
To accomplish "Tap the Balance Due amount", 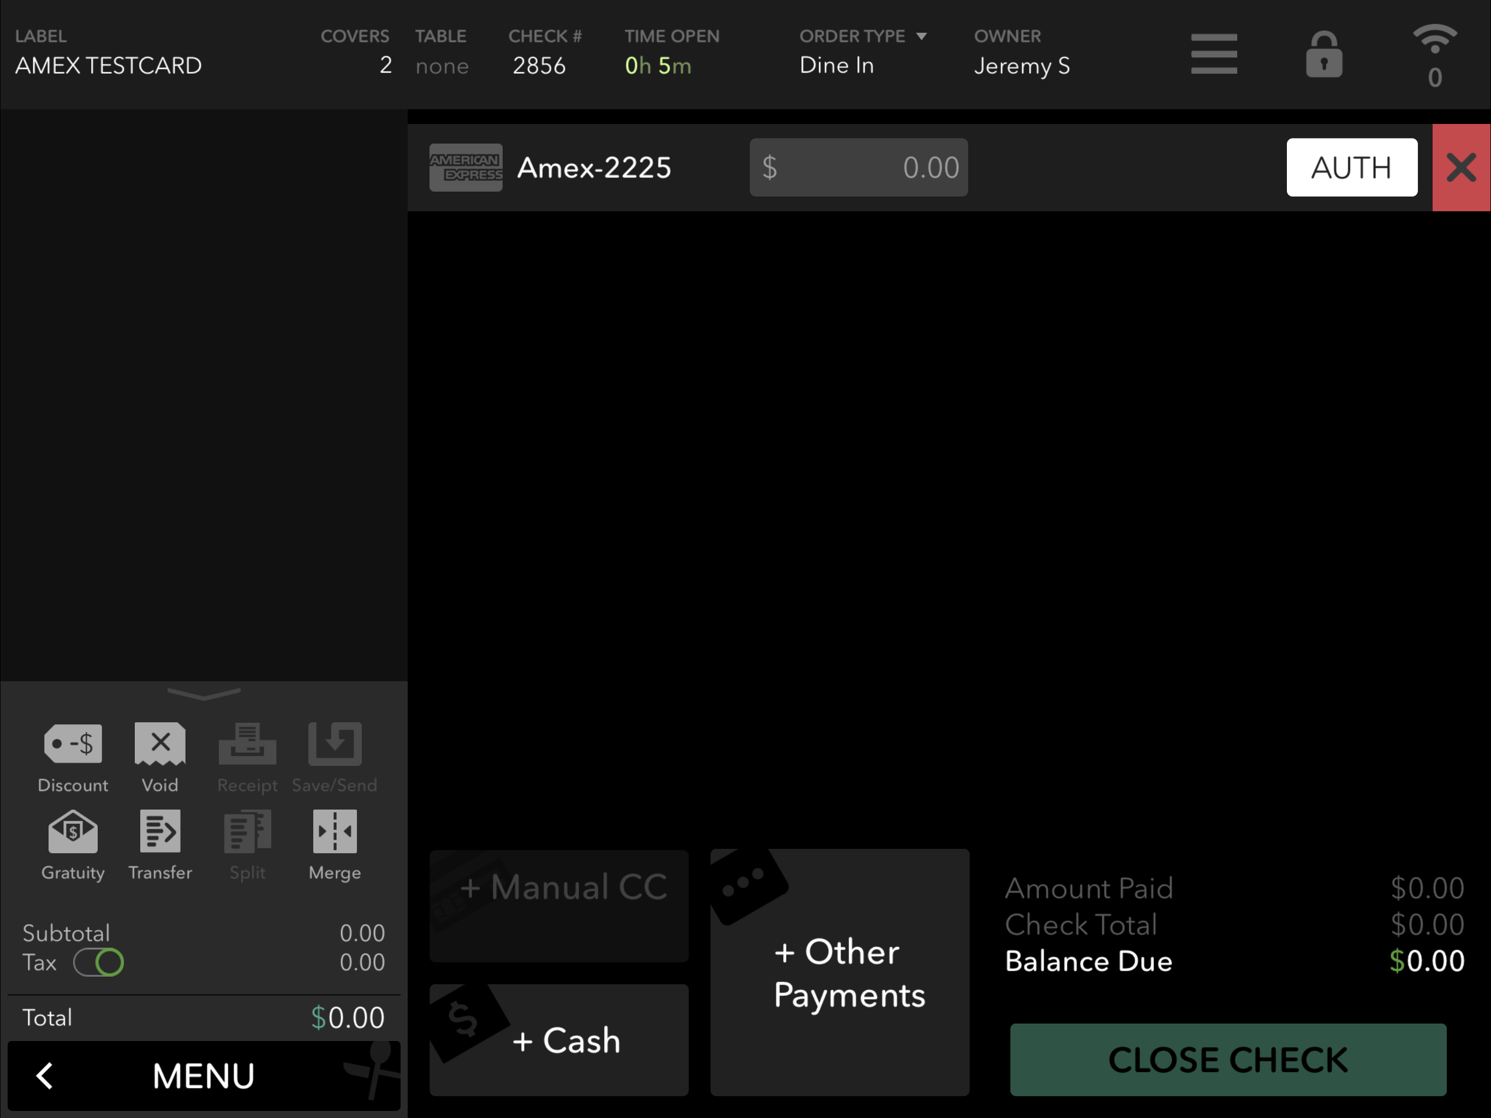I will (x=1427, y=961).
